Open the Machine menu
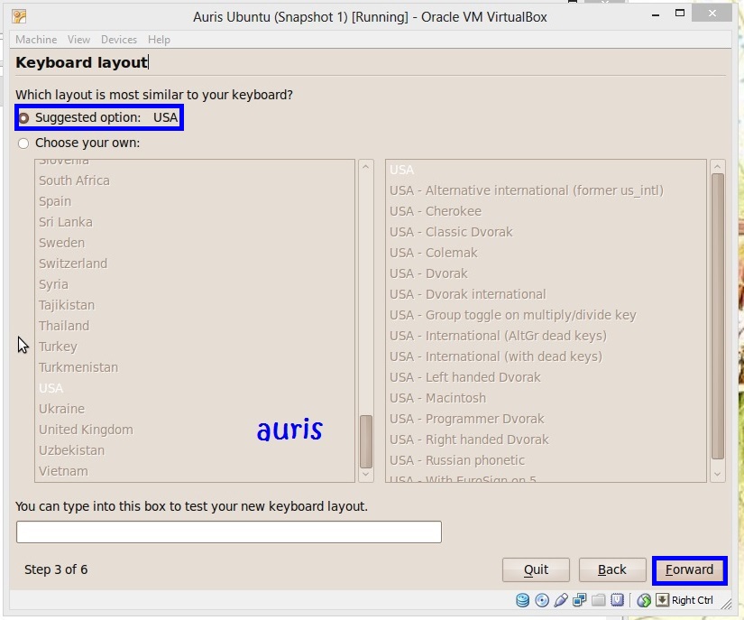 coord(36,40)
